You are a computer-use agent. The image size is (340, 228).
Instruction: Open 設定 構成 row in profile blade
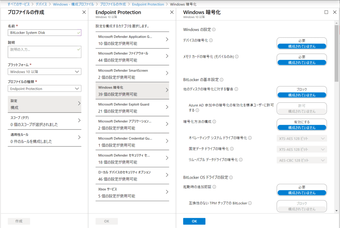pyautogui.click(x=44, y=104)
